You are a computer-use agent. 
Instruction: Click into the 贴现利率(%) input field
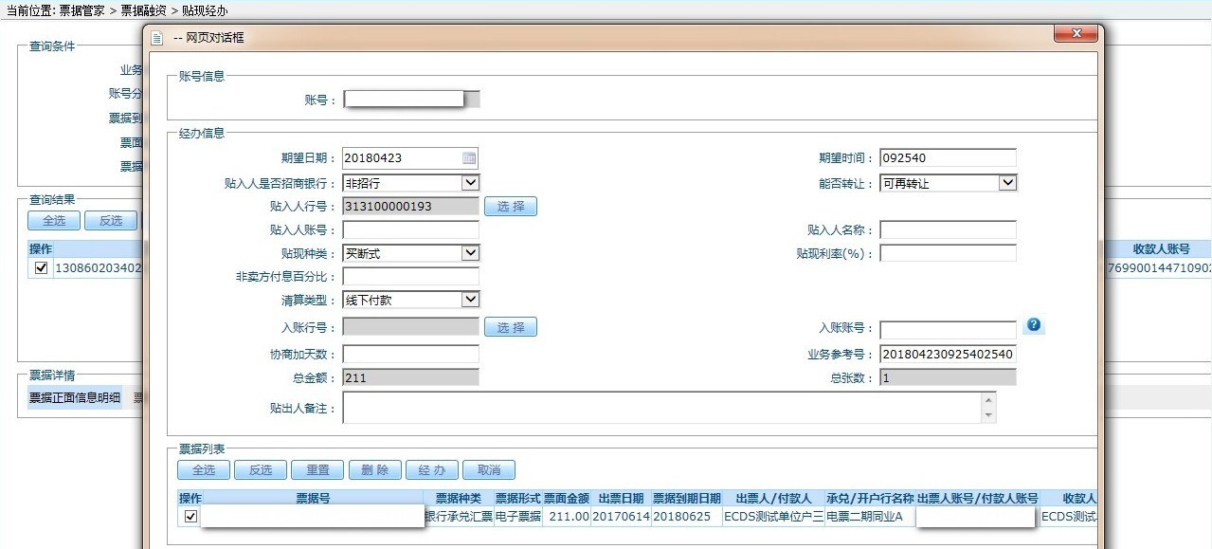pos(948,253)
